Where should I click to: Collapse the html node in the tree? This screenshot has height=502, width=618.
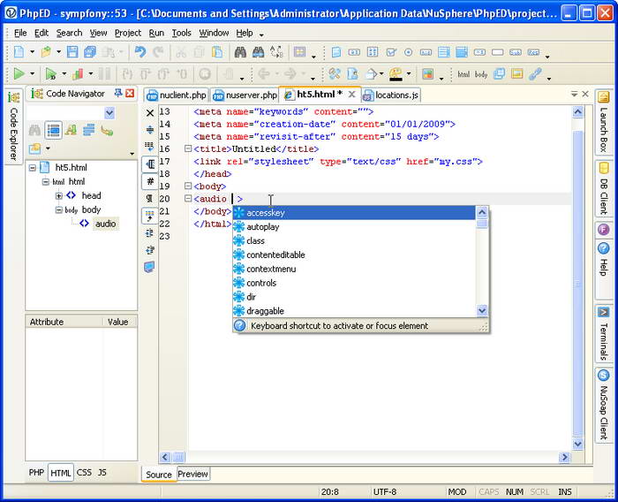click(x=46, y=182)
